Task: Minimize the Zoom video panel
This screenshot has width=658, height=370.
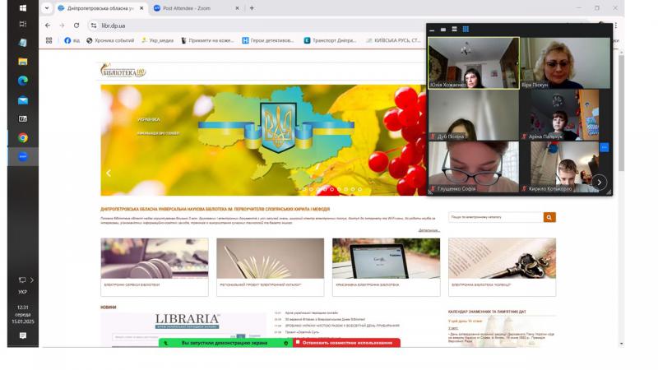Action: point(432,30)
